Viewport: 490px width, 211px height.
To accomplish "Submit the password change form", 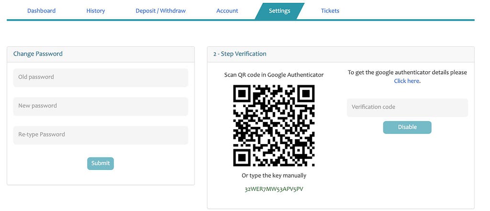I will tap(100, 164).
